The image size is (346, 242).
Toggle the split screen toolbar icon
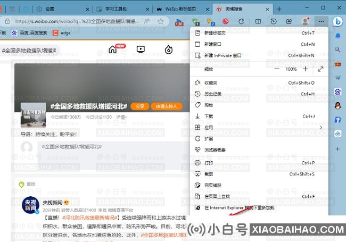(258, 21)
